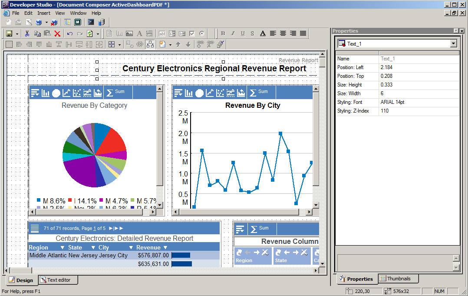The height and width of the screenshot is (296, 468).
Task: Click the font color A icon
Action: pyautogui.click(x=263, y=33)
